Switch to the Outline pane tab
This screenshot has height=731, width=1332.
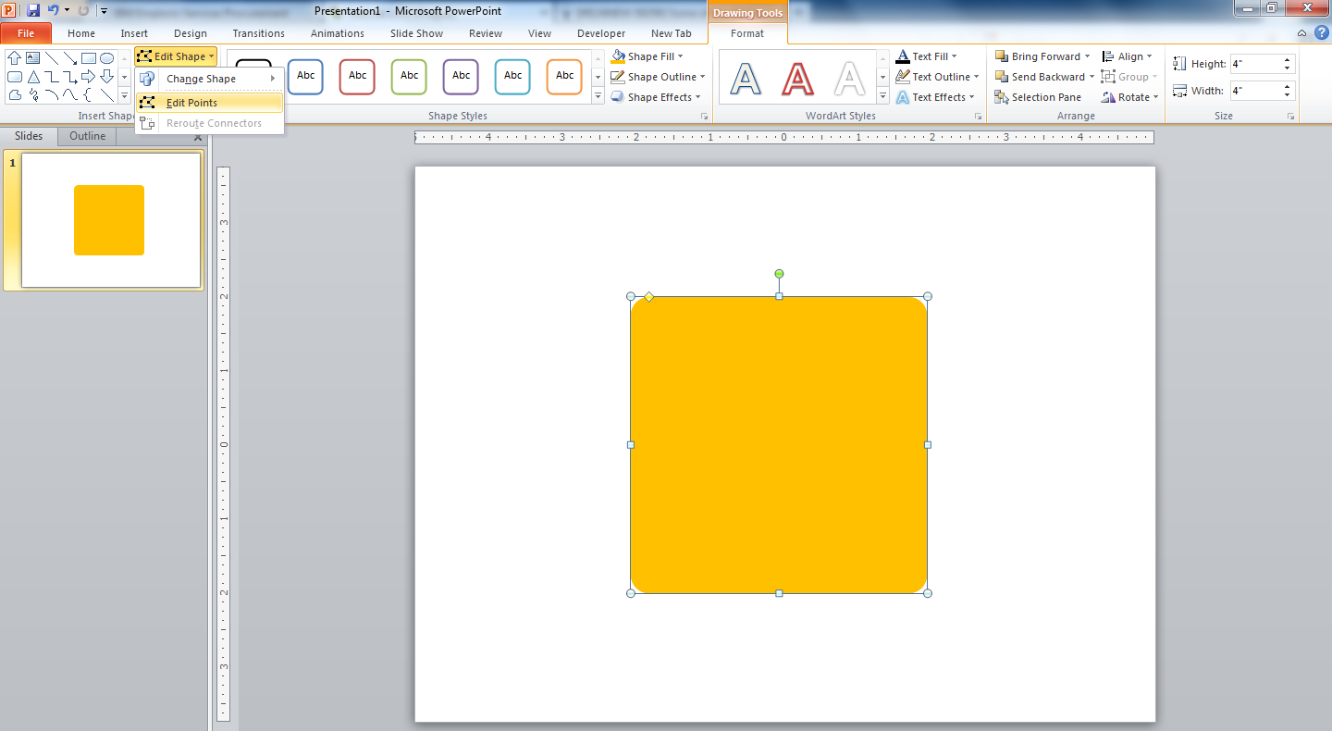(88, 136)
